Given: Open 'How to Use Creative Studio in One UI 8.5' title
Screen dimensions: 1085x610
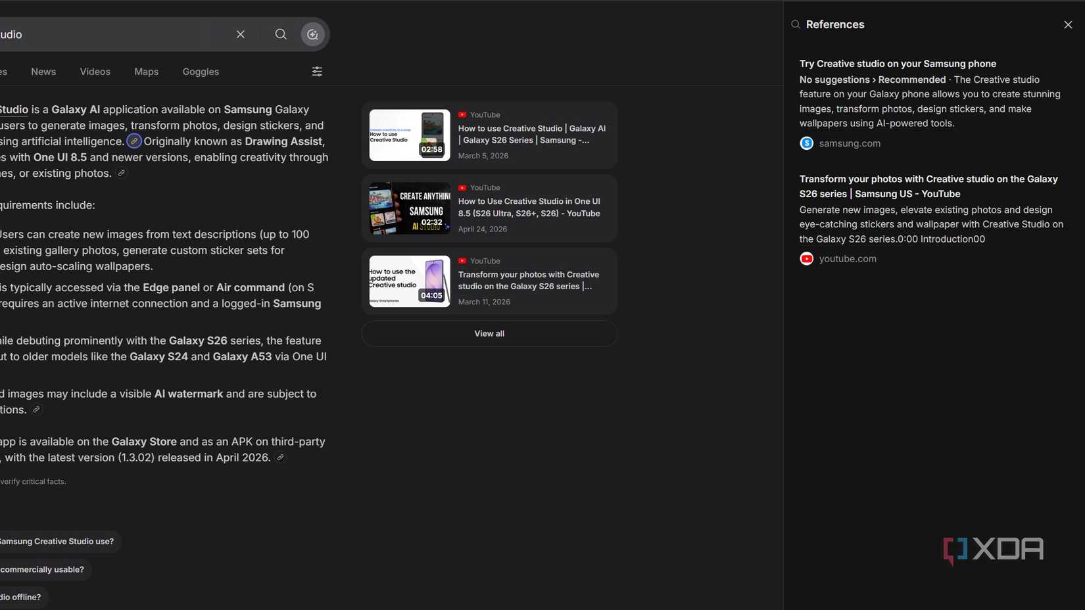Looking at the screenshot, I should pyautogui.click(x=529, y=208).
